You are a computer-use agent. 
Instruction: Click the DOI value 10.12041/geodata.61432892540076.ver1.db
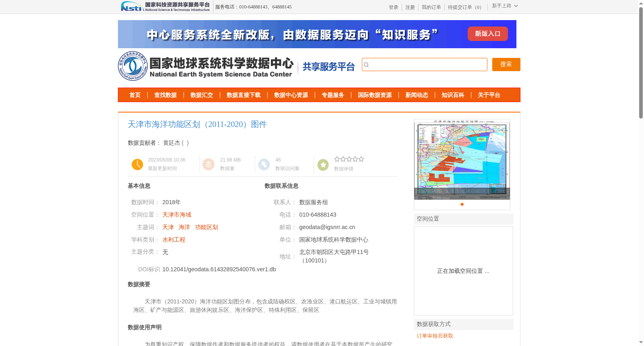219,269
